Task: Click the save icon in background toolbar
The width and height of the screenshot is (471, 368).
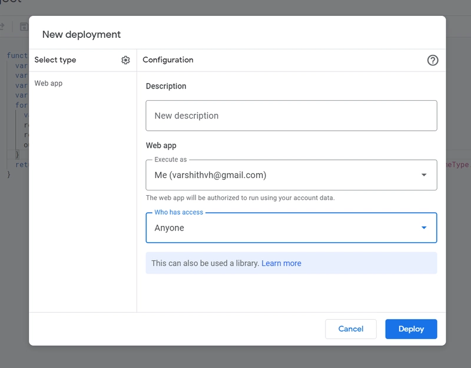Action: tap(24, 27)
